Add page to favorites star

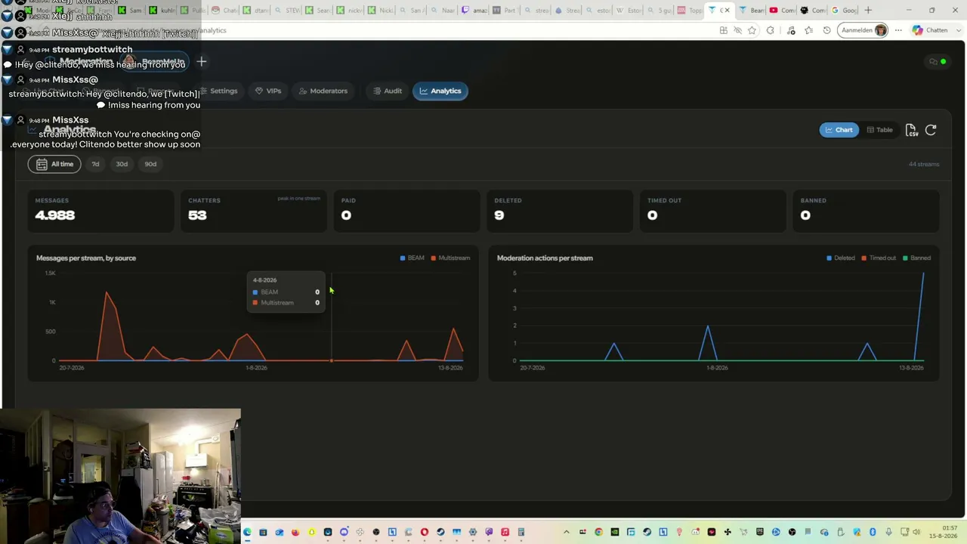752,30
